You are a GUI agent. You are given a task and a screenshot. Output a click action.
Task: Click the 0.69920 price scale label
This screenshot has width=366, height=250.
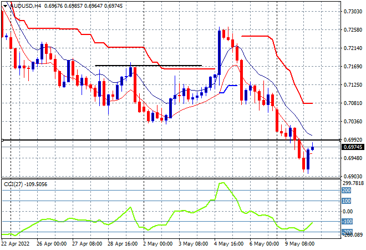[353, 139]
